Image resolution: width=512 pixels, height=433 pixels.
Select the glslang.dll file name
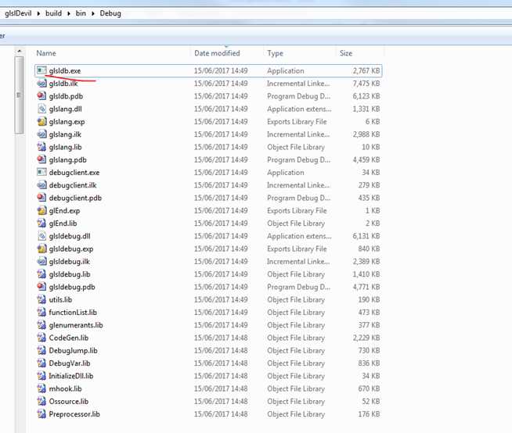(65, 109)
